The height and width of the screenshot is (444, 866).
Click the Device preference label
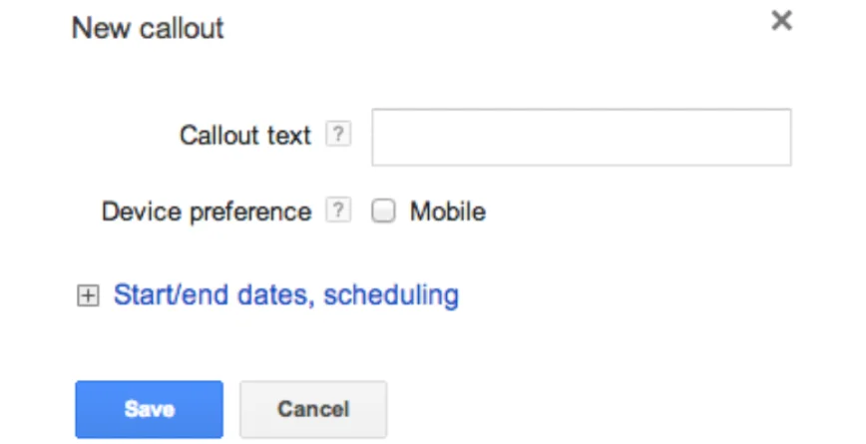click(207, 212)
